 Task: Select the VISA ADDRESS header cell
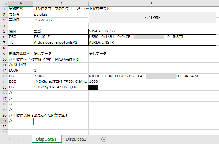coord(152,31)
